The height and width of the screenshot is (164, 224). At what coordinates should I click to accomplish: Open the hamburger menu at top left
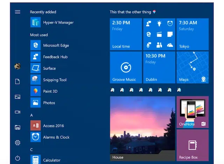[17, 12]
